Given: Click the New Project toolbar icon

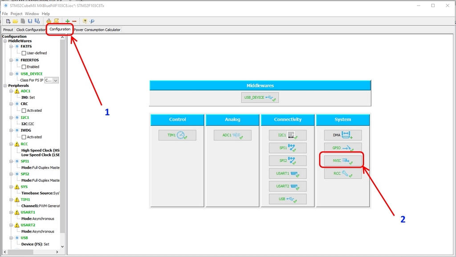Looking at the screenshot, I should (8, 21).
